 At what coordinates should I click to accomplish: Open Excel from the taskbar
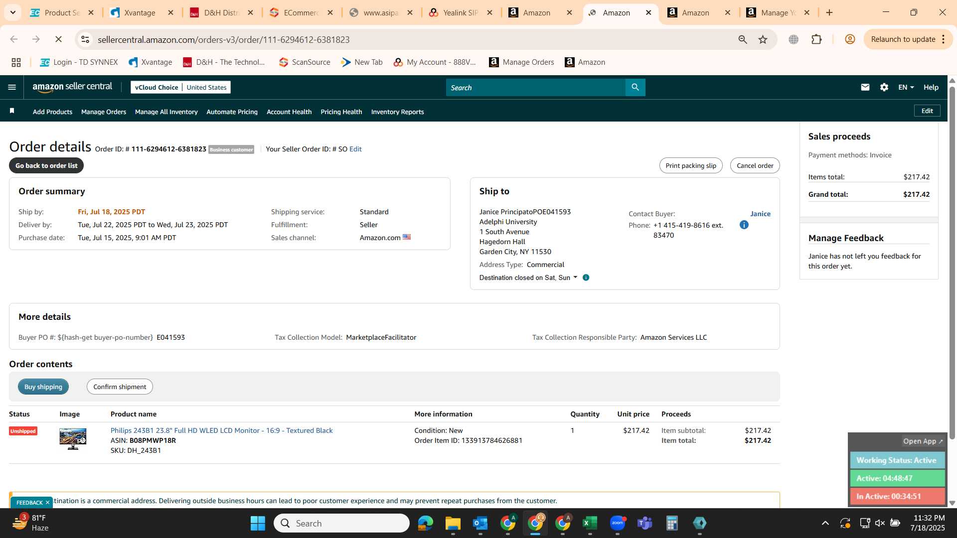click(x=590, y=523)
